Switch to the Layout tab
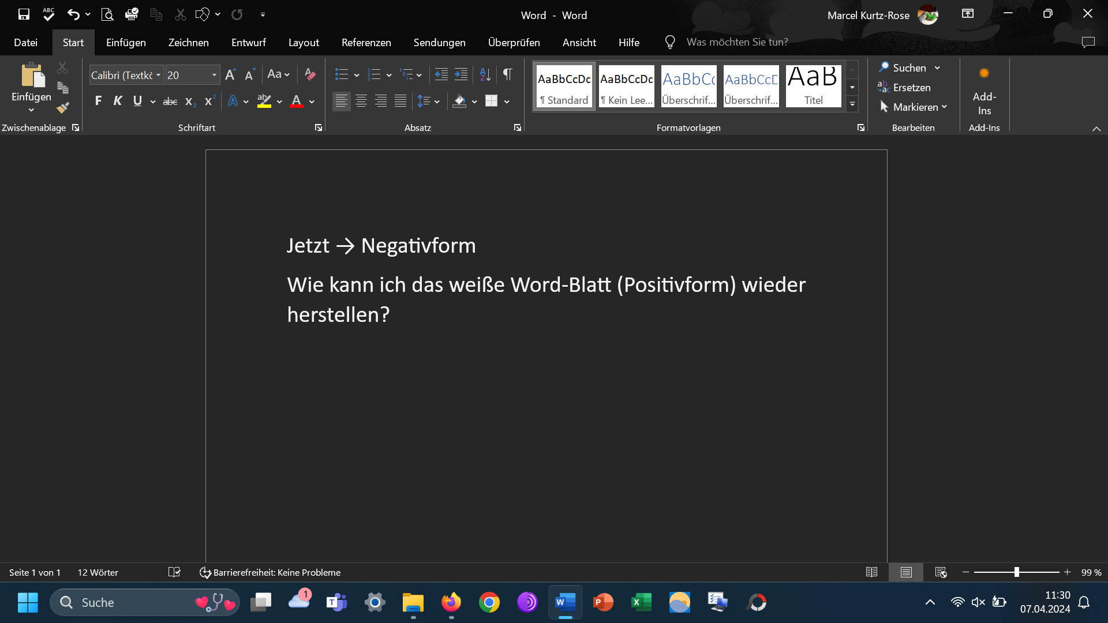 coord(304,42)
